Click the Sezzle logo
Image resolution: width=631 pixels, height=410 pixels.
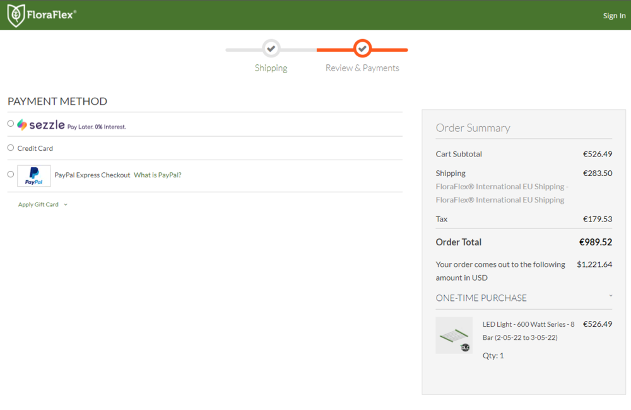coord(41,125)
